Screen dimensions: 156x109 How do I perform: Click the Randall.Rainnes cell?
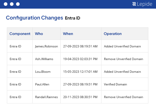[x=46, y=97]
